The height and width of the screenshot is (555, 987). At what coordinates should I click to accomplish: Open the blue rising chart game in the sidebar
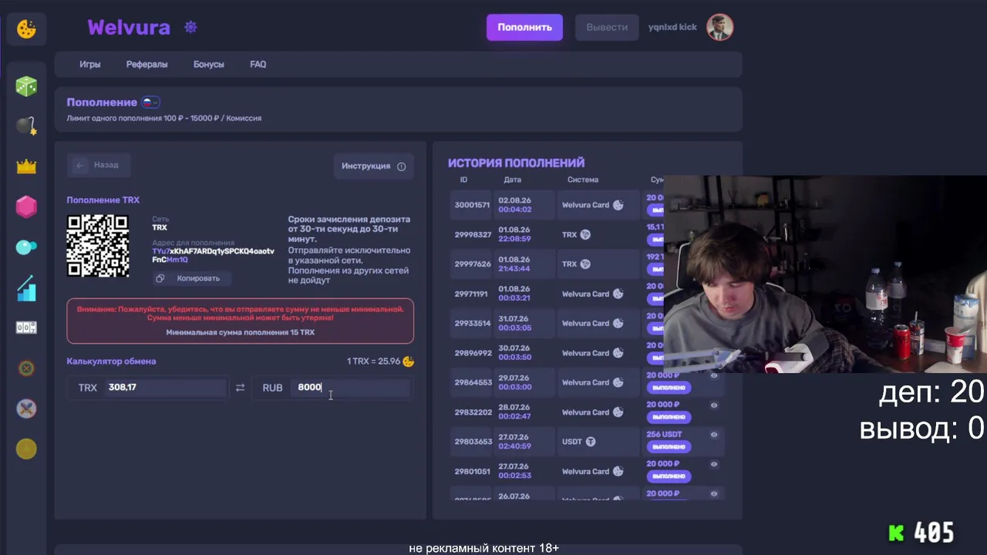(x=26, y=288)
